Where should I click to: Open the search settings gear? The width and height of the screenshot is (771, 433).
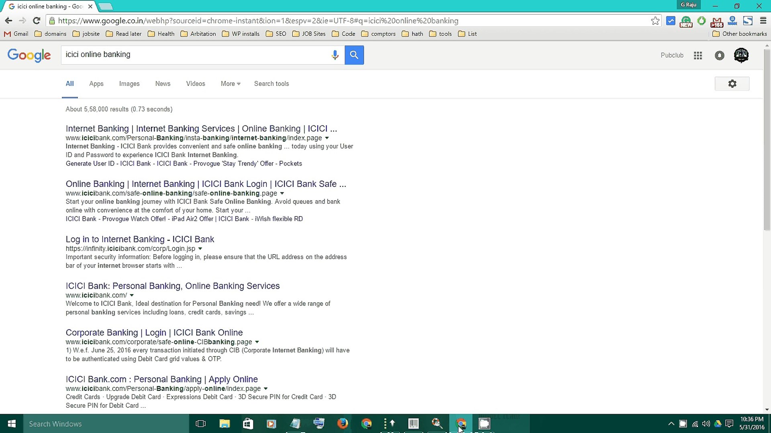coord(732,84)
